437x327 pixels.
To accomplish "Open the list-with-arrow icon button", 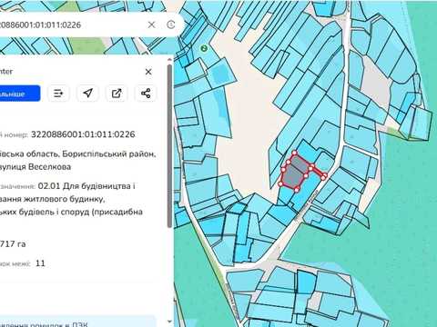I will click(x=58, y=94).
